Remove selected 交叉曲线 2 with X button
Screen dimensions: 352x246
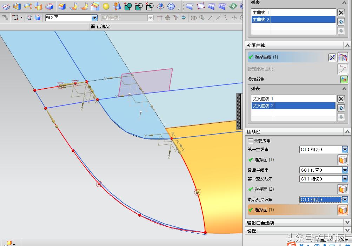pyautogui.click(x=341, y=99)
